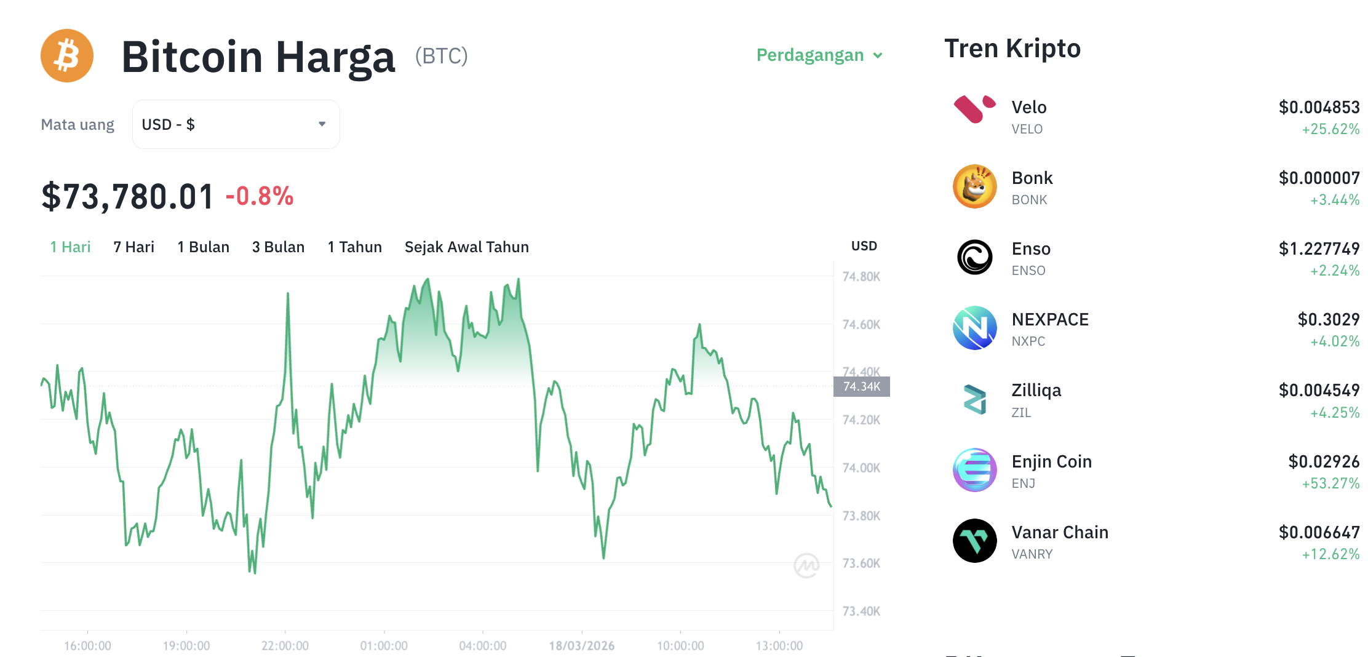Expand the Perdagangan dropdown

(x=818, y=55)
